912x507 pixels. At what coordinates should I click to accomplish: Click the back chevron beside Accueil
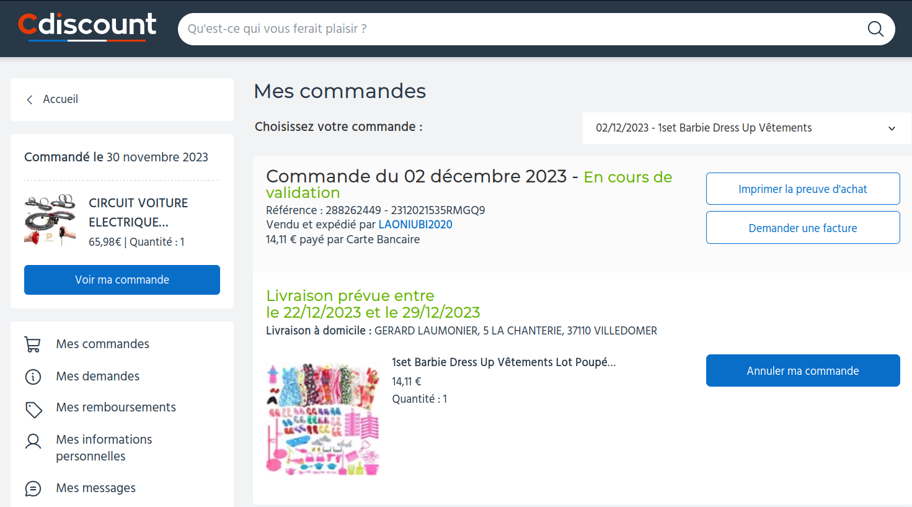tap(30, 100)
